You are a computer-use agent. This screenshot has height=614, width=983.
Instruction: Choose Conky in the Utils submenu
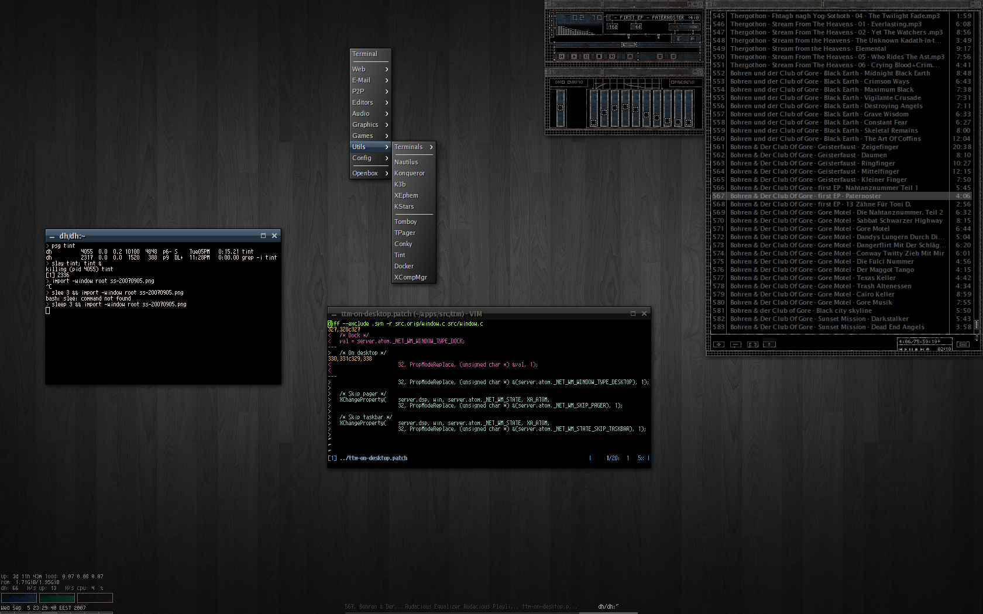(x=403, y=244)
